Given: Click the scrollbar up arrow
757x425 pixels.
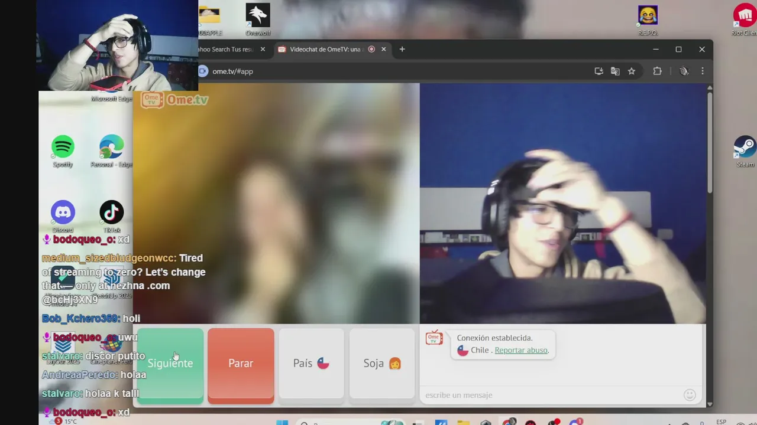Looking at the screenshot, I should [710, 88].
